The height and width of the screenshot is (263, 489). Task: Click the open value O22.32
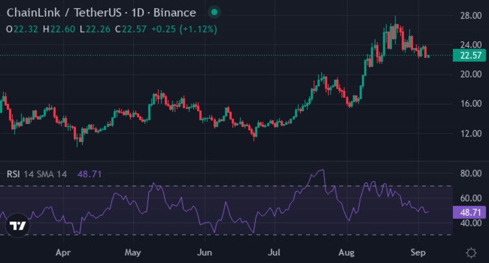point(22,29)
